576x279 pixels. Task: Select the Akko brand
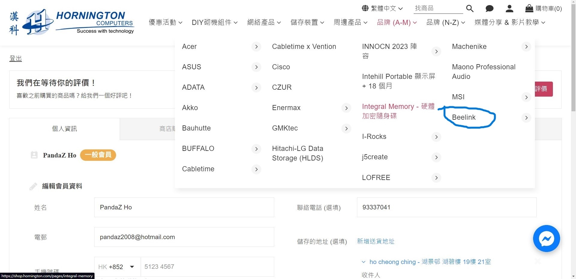[190, 108]
